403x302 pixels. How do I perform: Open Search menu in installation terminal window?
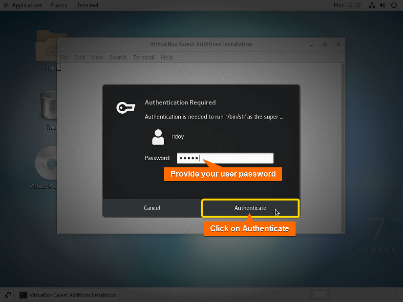tap(118, 57)
